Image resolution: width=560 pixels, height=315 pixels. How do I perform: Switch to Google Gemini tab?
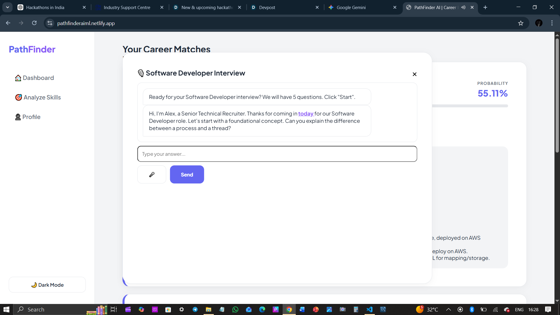click(351, 7)
